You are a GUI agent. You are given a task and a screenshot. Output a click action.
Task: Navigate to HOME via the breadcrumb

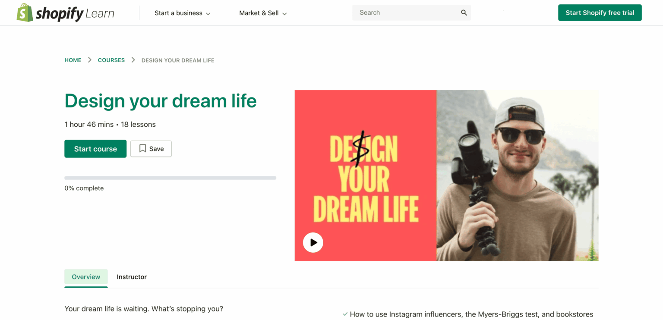[x=73, y=60]
